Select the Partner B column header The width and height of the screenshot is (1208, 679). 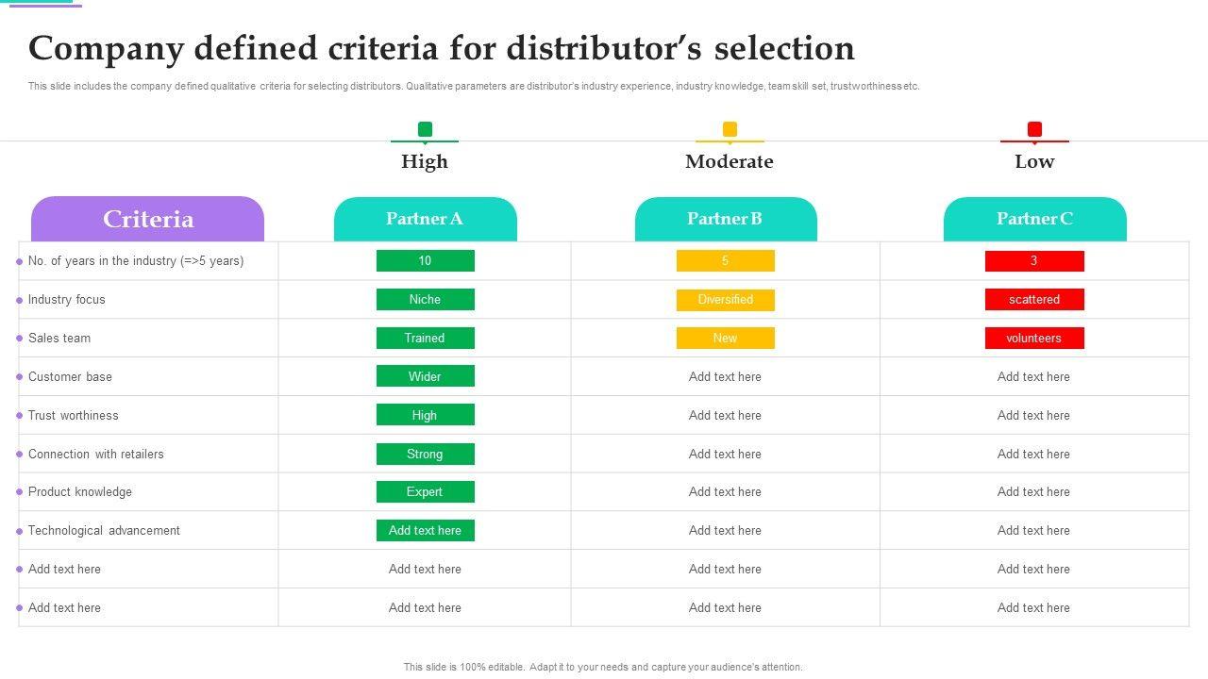(x=725, y=219)
